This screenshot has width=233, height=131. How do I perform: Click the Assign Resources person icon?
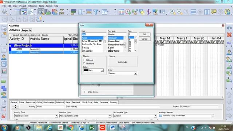point(229,52)
